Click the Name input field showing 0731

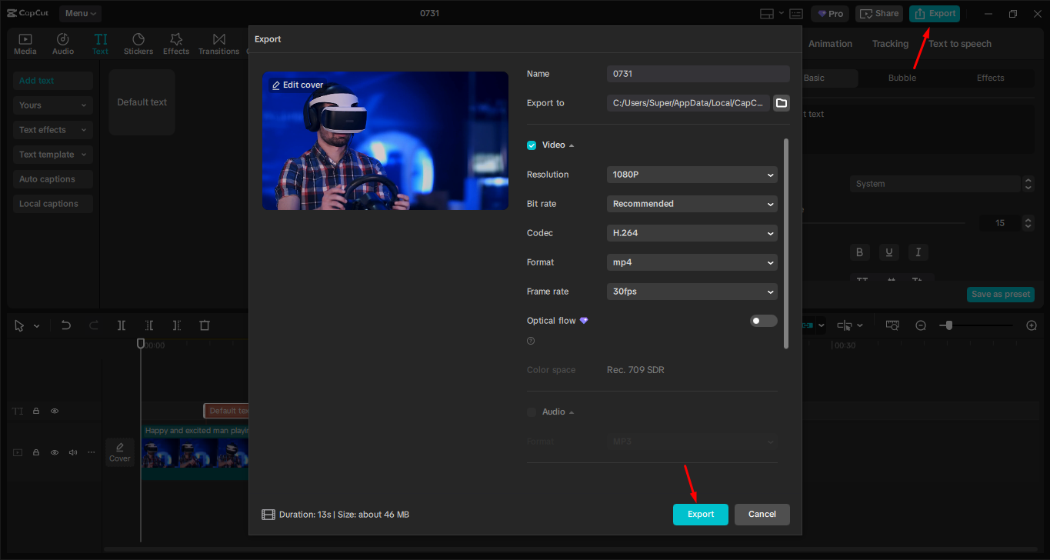pos(697,73)
